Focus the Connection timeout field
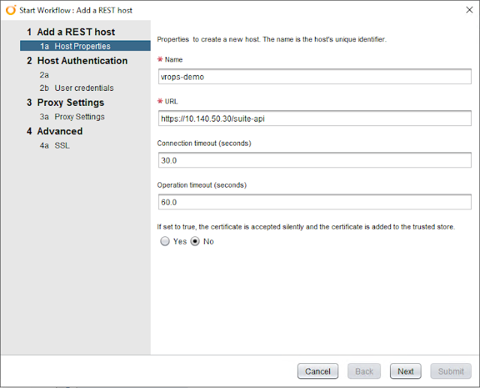Image resolution: width=480 pixels, height=388 pixels. [313, 160]
